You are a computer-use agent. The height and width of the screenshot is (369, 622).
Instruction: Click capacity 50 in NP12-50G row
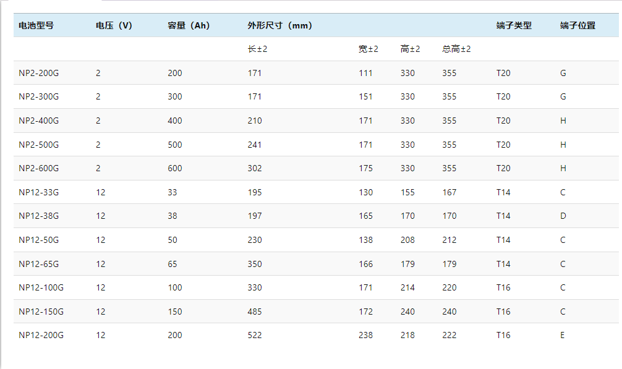click(172, 240)
